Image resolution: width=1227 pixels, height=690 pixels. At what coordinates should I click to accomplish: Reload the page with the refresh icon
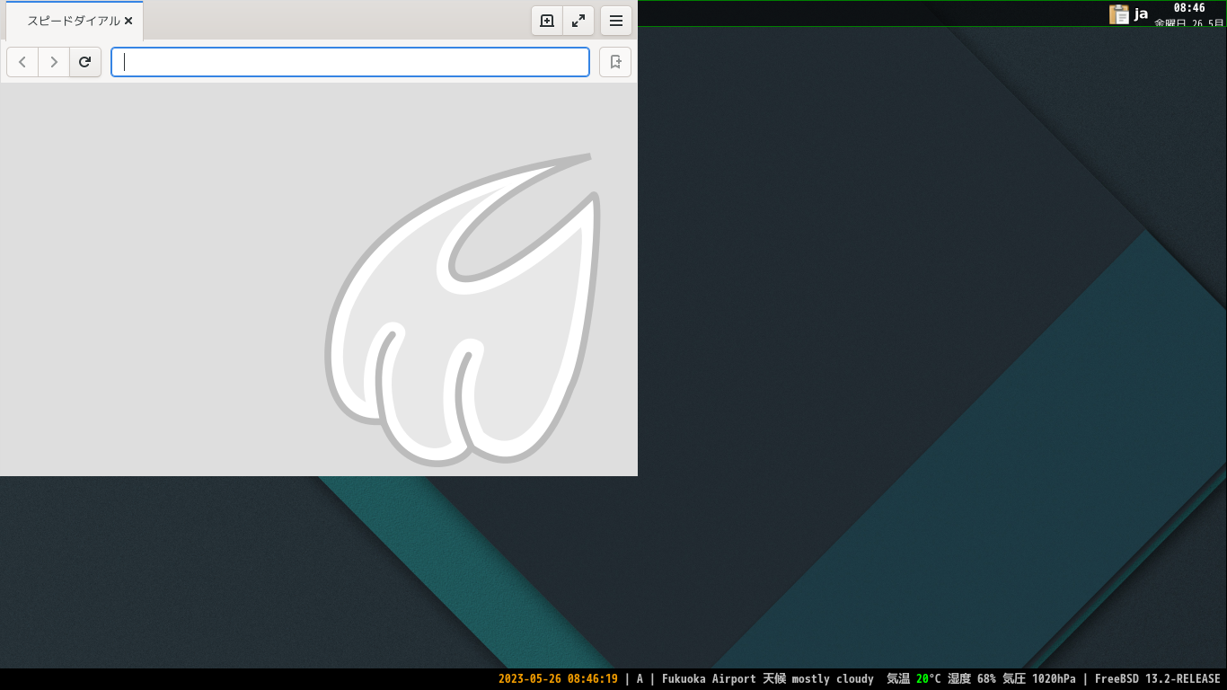pos(85,62)
